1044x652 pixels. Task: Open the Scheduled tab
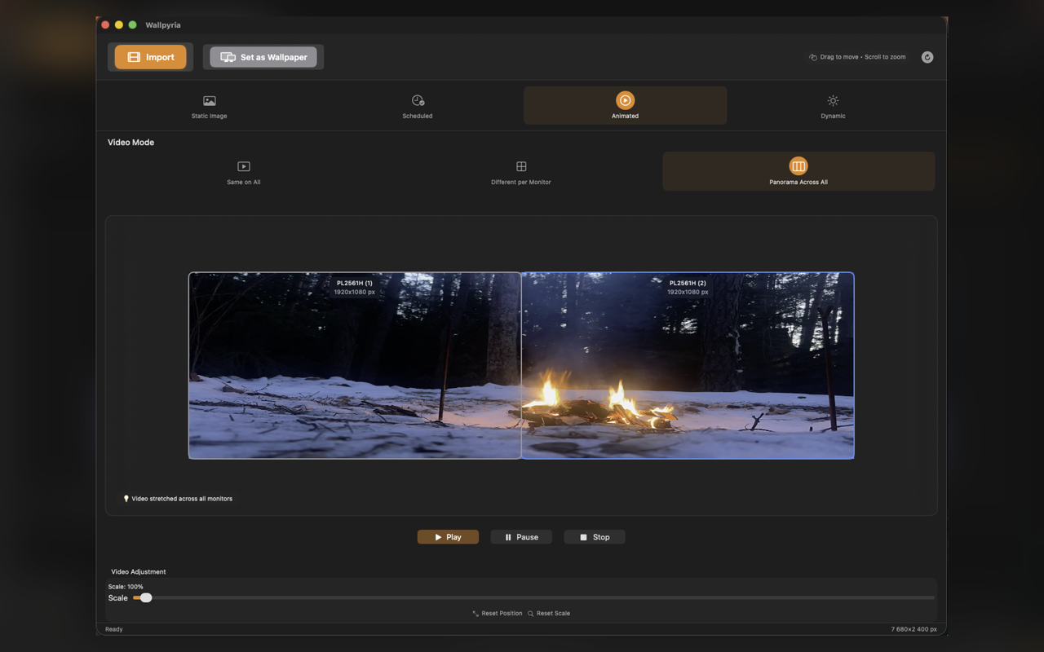pyautogui.click(x=418, y=106)
